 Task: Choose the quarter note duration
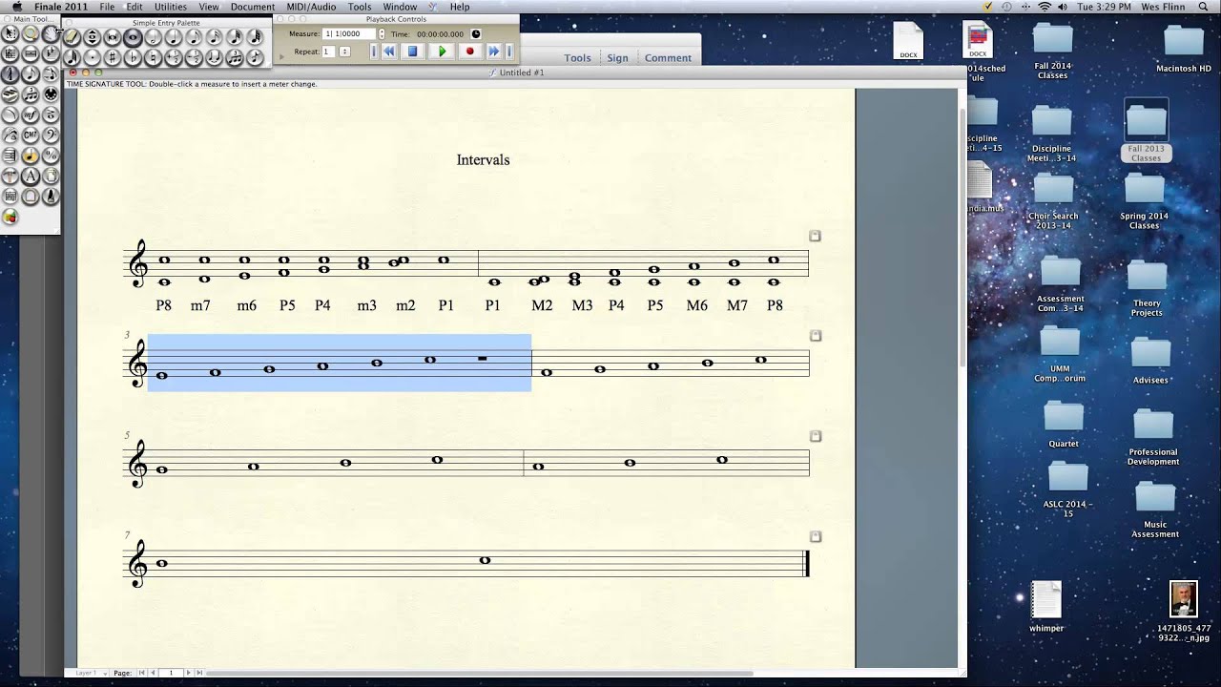click(174, 37)
